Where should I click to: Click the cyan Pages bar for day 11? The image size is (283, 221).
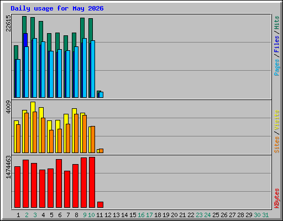tap(101, 94)
